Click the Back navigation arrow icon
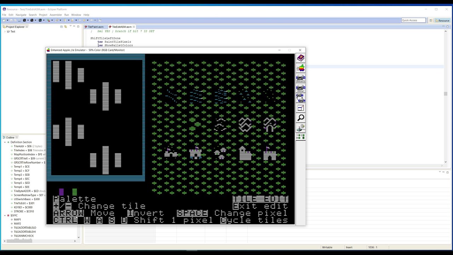Viewport: 453px width, 255px height. [x=84, y=20]
